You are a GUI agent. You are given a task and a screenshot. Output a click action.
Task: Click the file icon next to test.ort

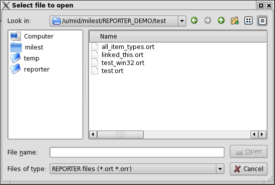(95, 70)
